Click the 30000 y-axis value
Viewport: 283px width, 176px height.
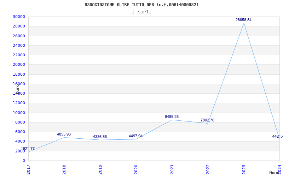19,17
